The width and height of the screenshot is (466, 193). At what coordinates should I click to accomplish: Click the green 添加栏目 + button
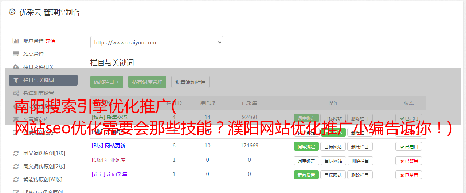click(x=107, y=82)
